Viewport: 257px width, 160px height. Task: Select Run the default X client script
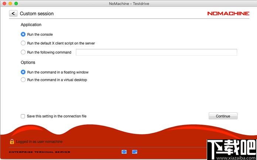[23, 43]
